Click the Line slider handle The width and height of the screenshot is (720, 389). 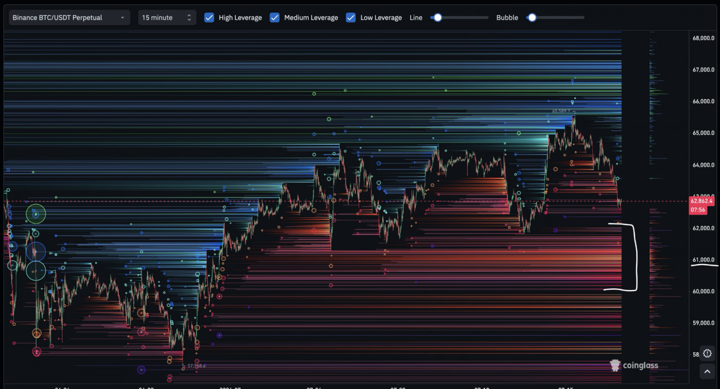[438, 18]
